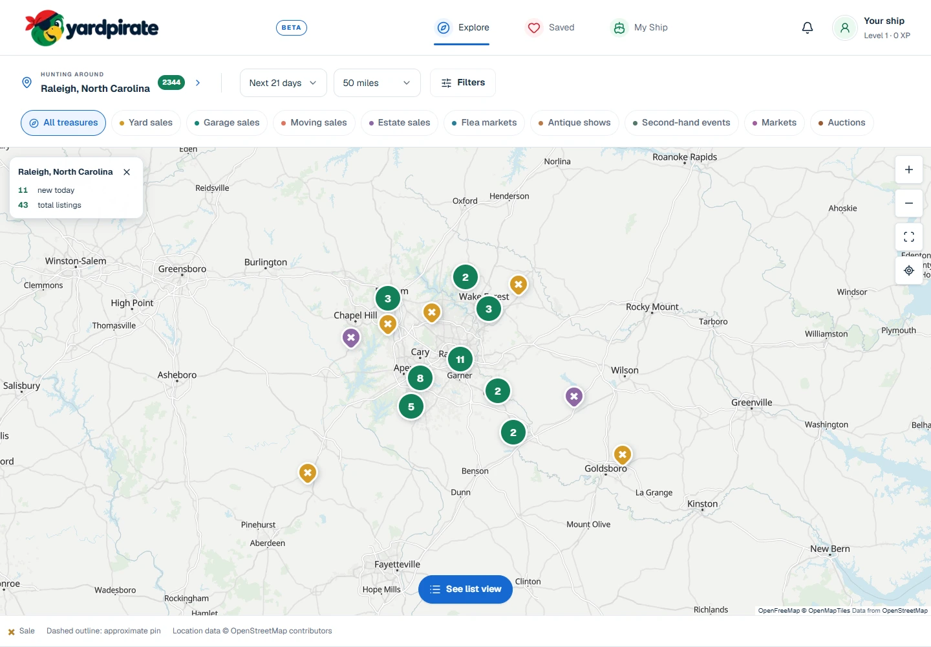Toggle the Auctions filter chip
Viewport: 931px width, 647px height.
tap(842, 123)
